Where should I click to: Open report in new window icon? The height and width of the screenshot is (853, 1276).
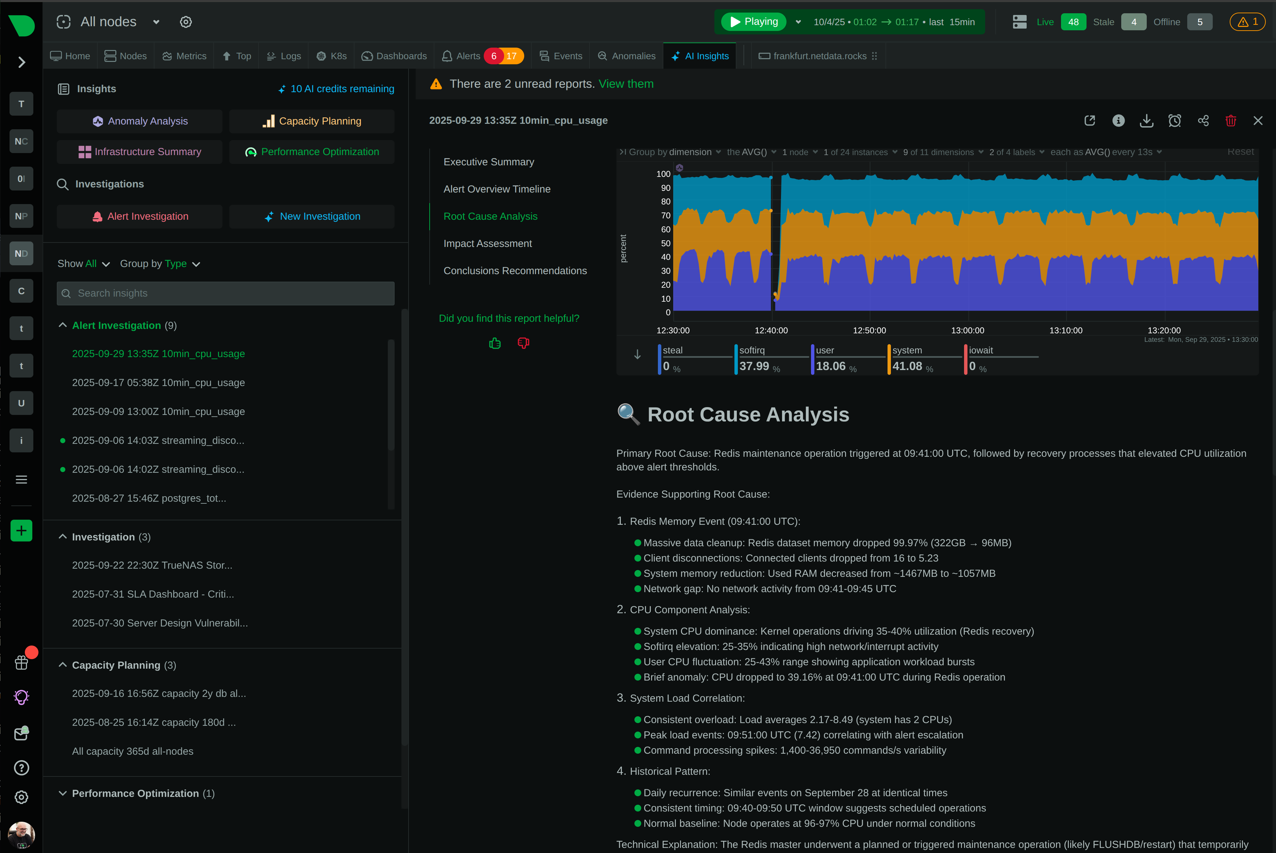(x=1089, y=121)
